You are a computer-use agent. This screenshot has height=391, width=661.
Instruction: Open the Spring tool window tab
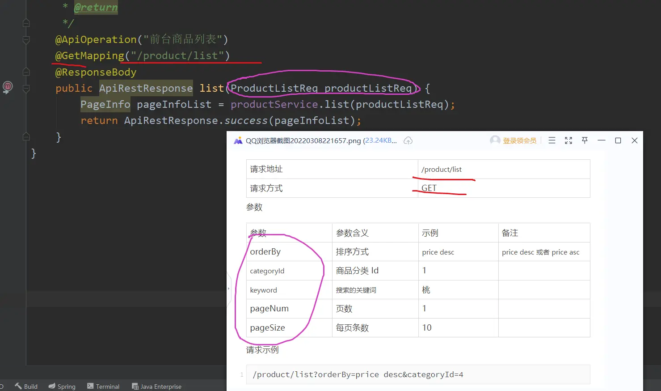pyautogui.click(x=62, y=386)
